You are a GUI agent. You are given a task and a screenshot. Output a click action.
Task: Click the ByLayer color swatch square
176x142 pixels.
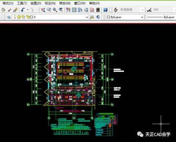[x=108, y=17]
